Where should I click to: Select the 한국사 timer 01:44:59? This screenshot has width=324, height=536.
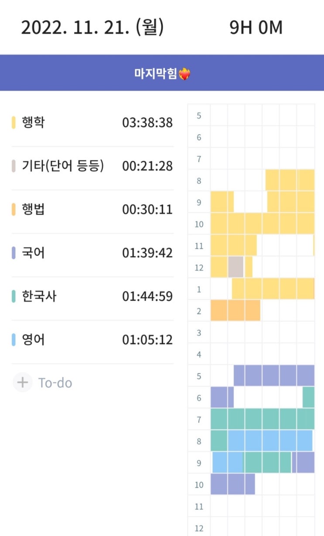(147, 296)
